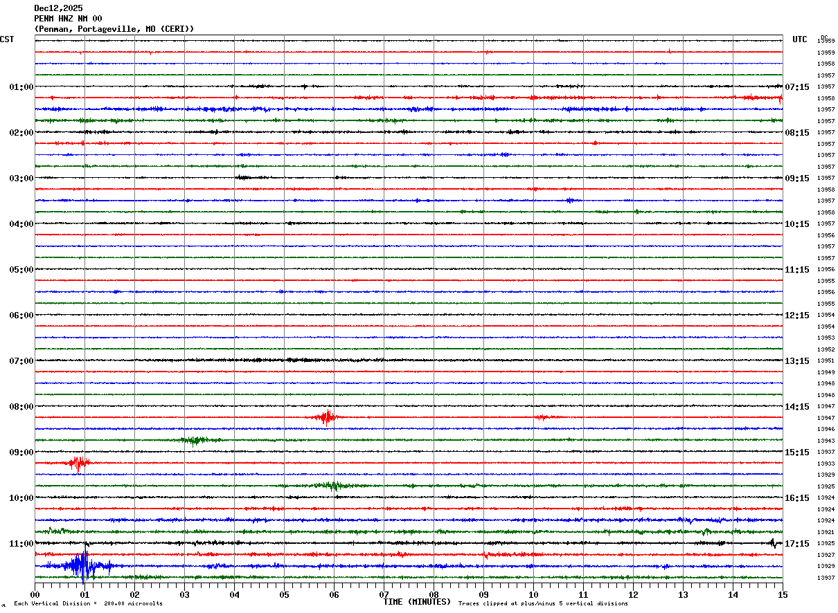Screen dimensions: 838x613
Task: Click the green seismic burst near minute 03
Action: point(195,440)
